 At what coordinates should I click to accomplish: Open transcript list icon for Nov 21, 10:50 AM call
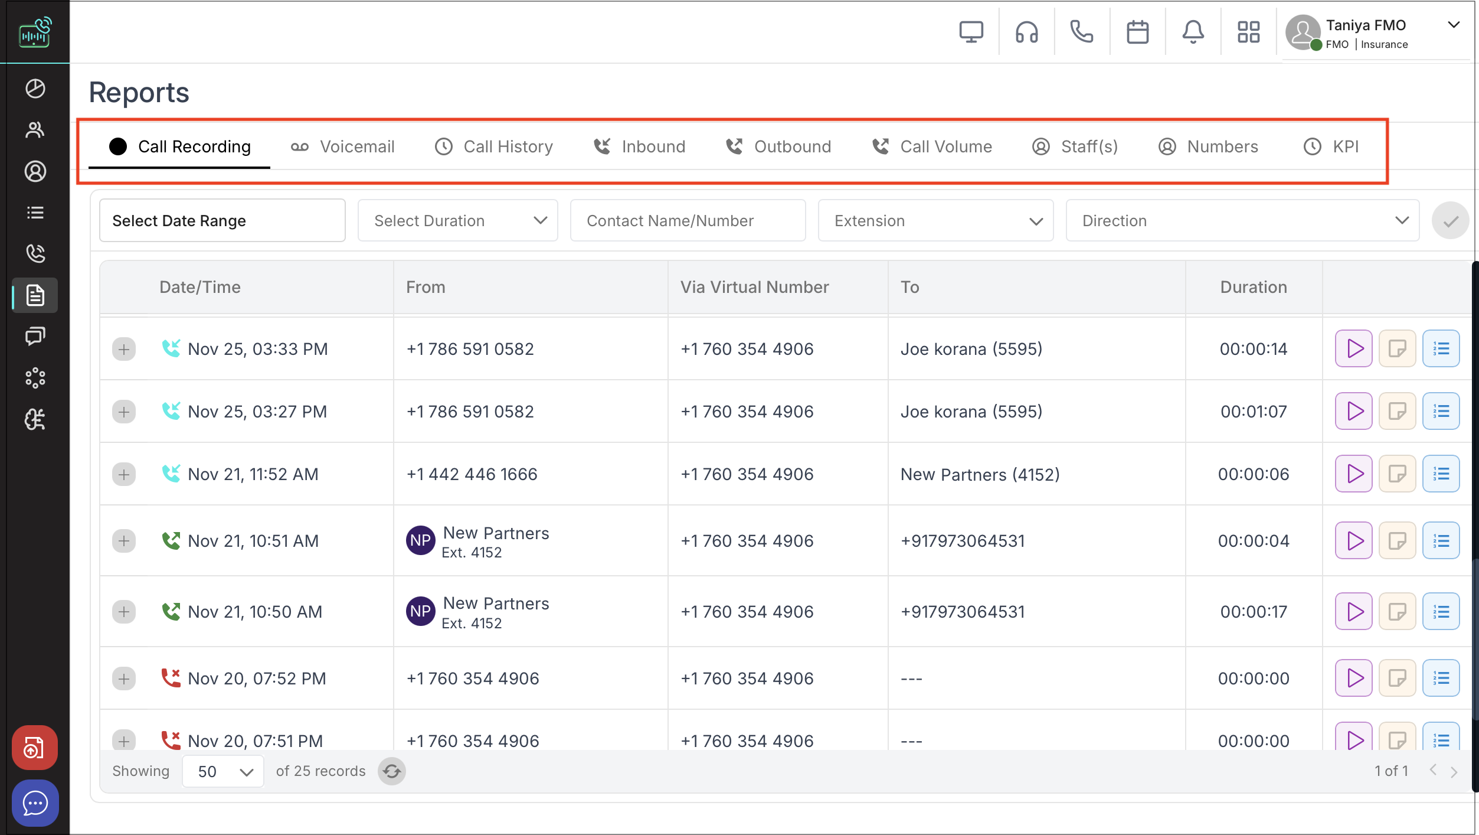pyautogui.click(x=1441, y=612)
